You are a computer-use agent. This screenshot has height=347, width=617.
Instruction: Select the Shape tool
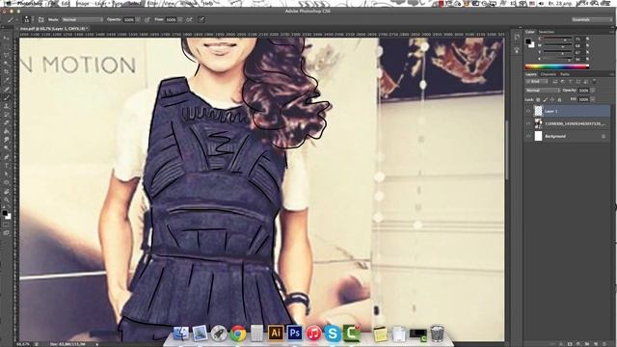7,182
